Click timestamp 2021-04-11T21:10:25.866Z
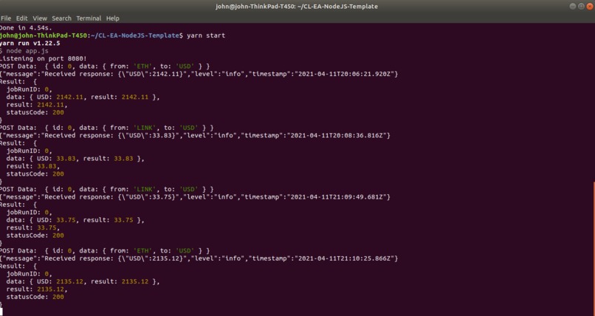The image size is (595, 316). coord(345,258)
